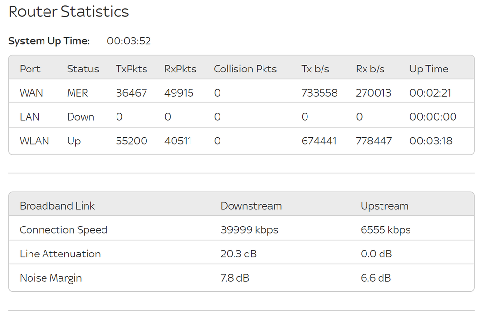Select upstream noise margin 6.6 dB
This screenshot has height=312, width=483.
(x=376, y=278)
